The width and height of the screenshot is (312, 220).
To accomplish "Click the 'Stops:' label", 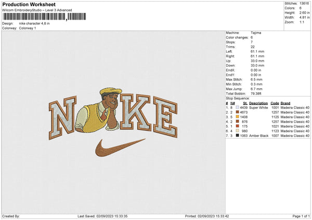I will point(230,42).
